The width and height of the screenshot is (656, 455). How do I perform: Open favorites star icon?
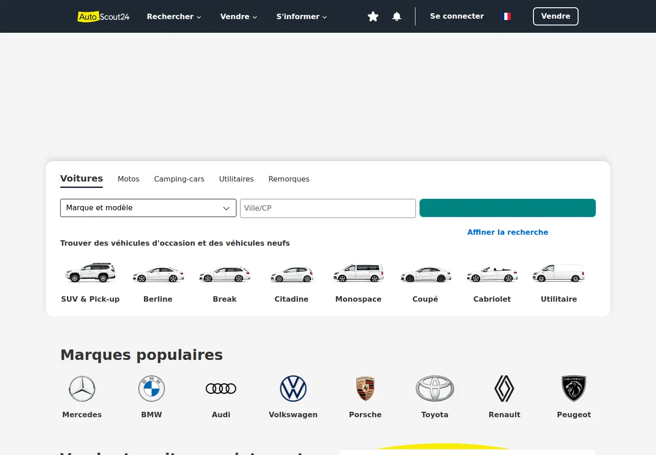373,16
